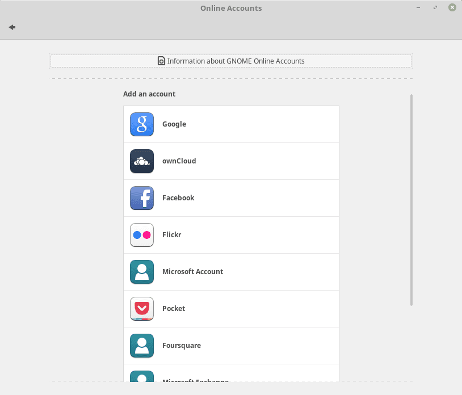Select the Google label
Screen dimensions: 462x395
174,124
